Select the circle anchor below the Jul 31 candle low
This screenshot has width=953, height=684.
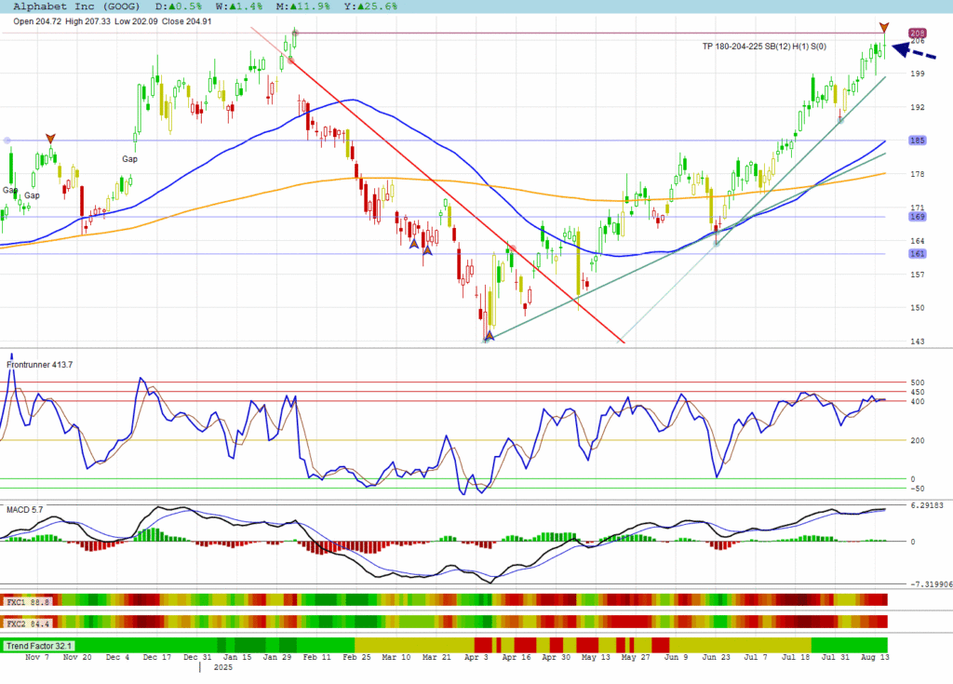click(840, 120)
